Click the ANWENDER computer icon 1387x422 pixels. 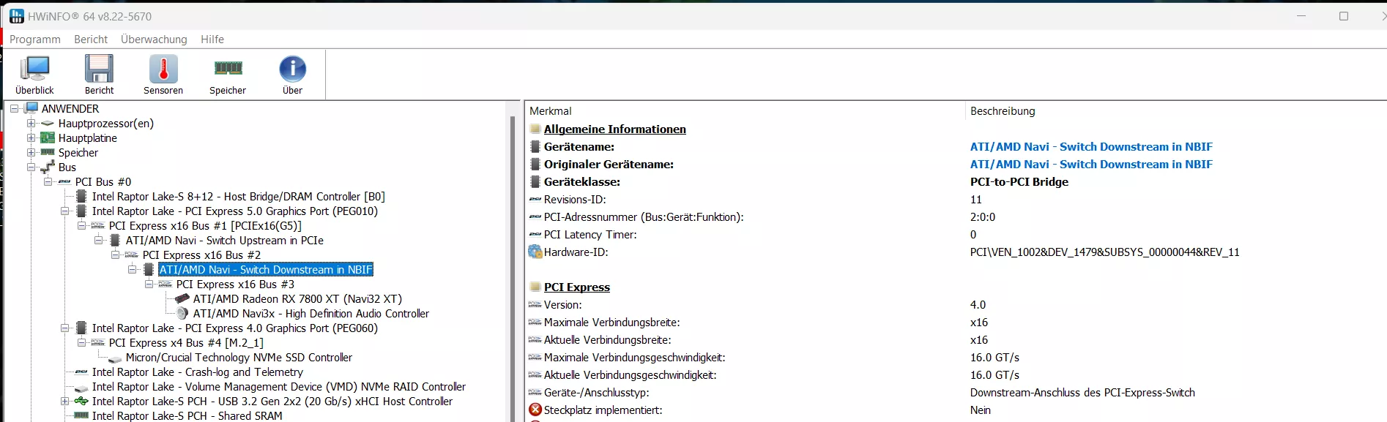[x=31, y=108]
